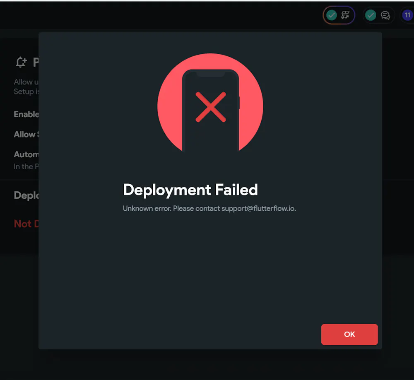
Task: Select the Deployment Failed heading
Action: pyautogui.click(x=190, y=190)
